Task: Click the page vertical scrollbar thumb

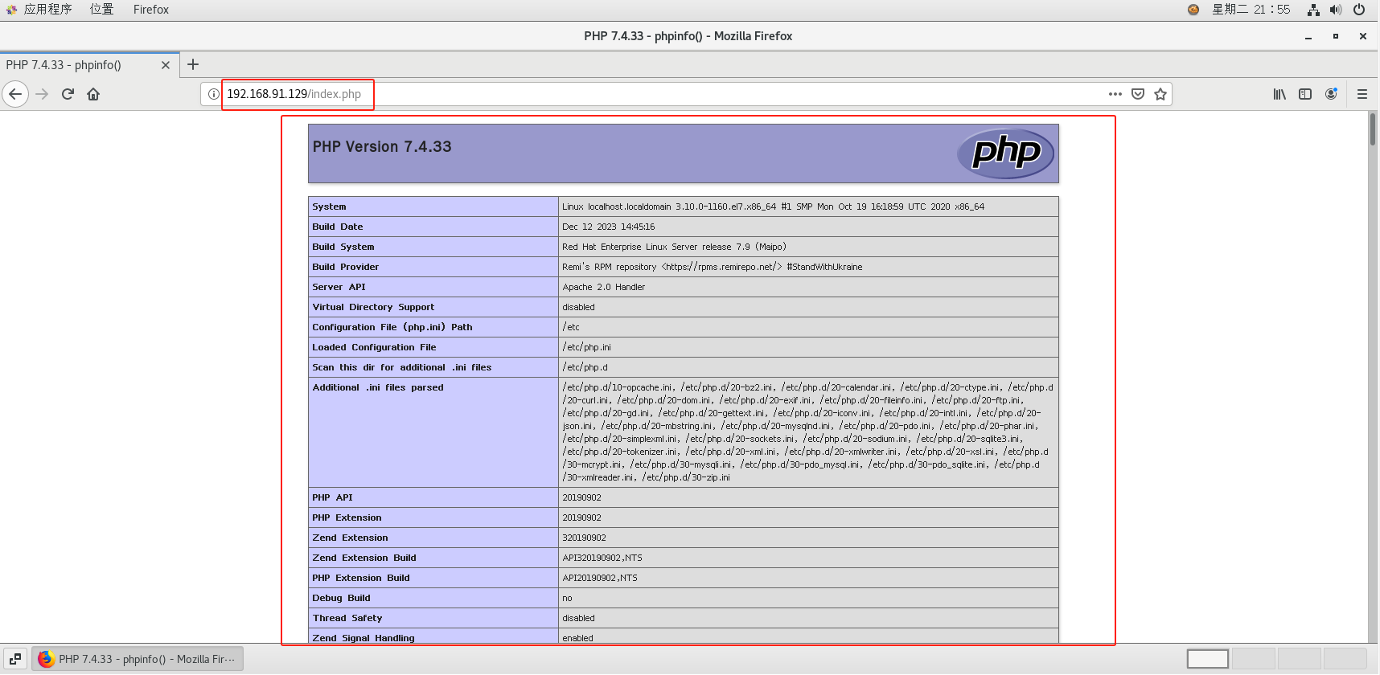Action: (1373, 129)
